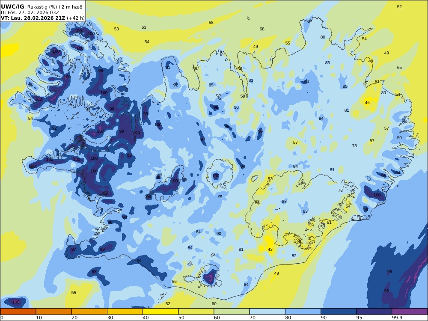
Task: Click the map humidity value '65'
Action: click(x=399, y=68)
